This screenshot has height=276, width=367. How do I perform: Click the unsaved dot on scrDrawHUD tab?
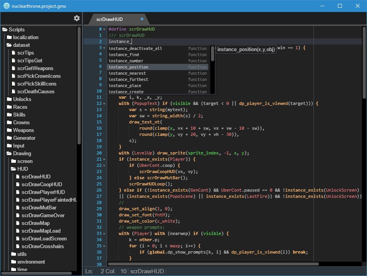[x=142, y=19]
